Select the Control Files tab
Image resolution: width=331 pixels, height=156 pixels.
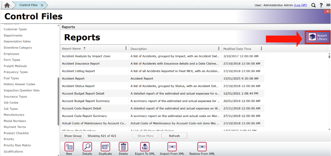(x=29, y=5)
